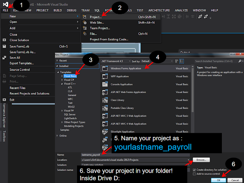Open the PROJECT menu
This screenshot has width=244, height=183.
[42, 10]
